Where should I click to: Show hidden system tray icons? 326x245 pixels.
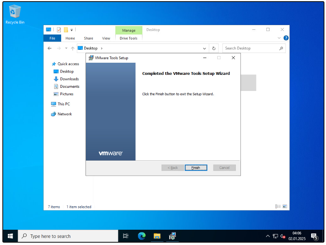(x=268, y=236)
